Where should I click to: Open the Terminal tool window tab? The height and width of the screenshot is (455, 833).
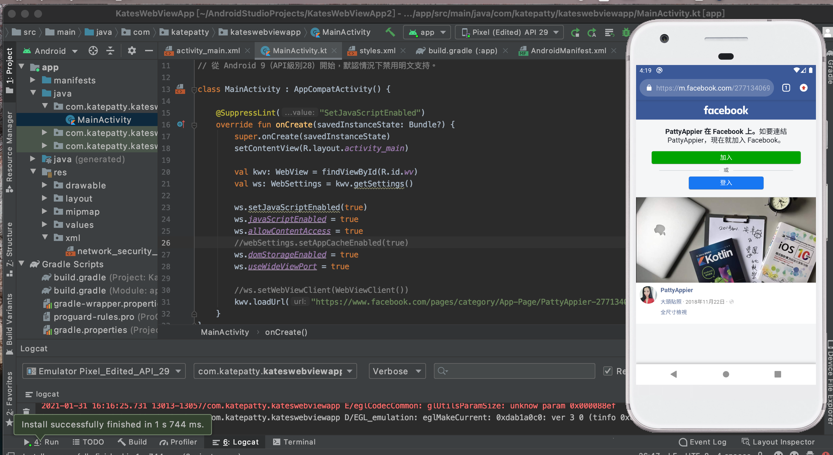pos(294,442)
